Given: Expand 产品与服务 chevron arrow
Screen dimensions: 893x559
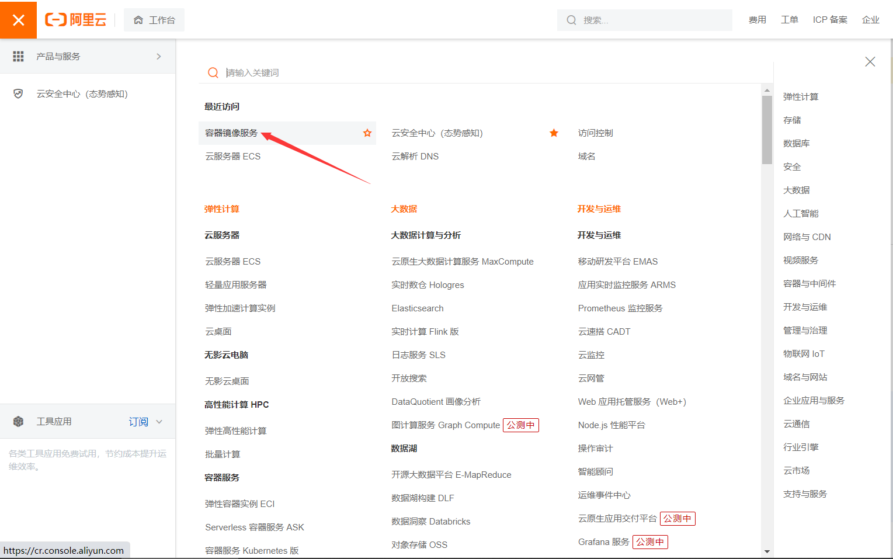Looking at the screenshot, I should [159, 56].
